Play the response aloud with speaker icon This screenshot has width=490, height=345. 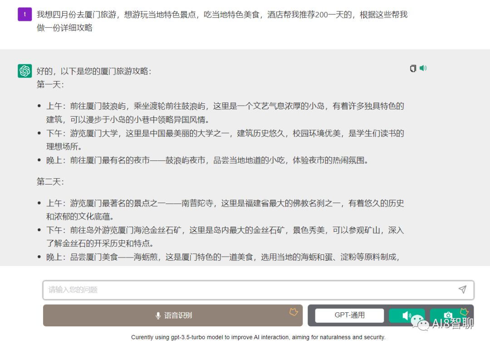click(x=423, y=68)
